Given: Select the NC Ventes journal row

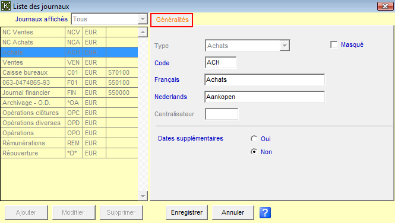Looking at the screenshot, I should (x=69, y=32).
